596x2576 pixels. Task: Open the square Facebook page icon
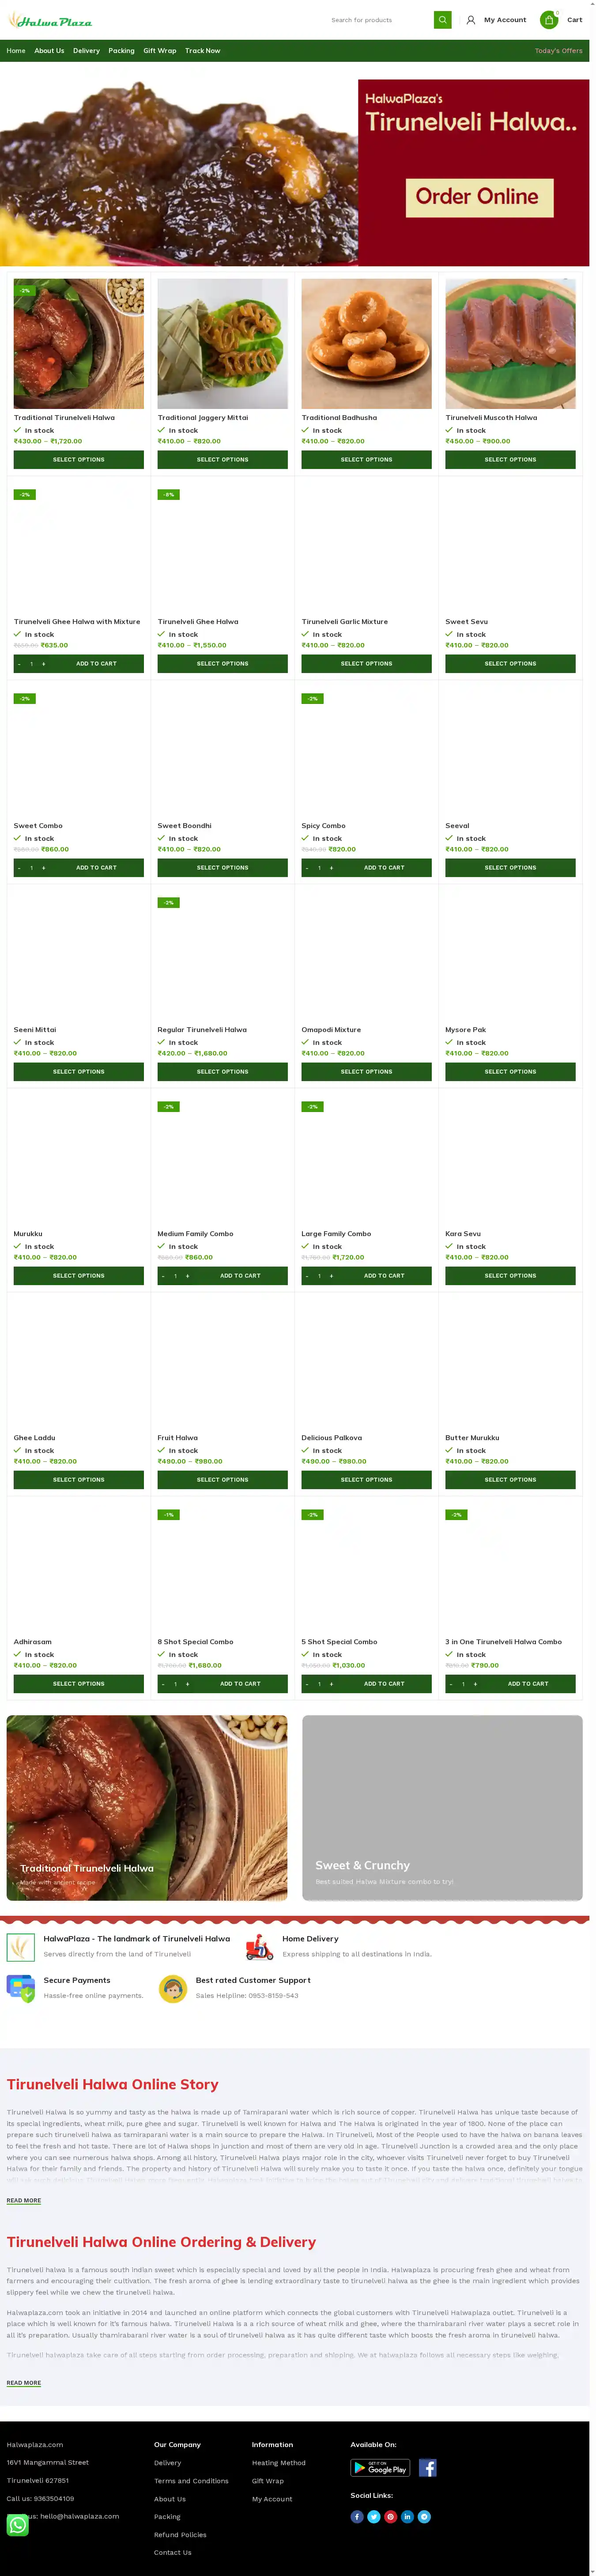pyautogui.click(x=427, y=2468)
